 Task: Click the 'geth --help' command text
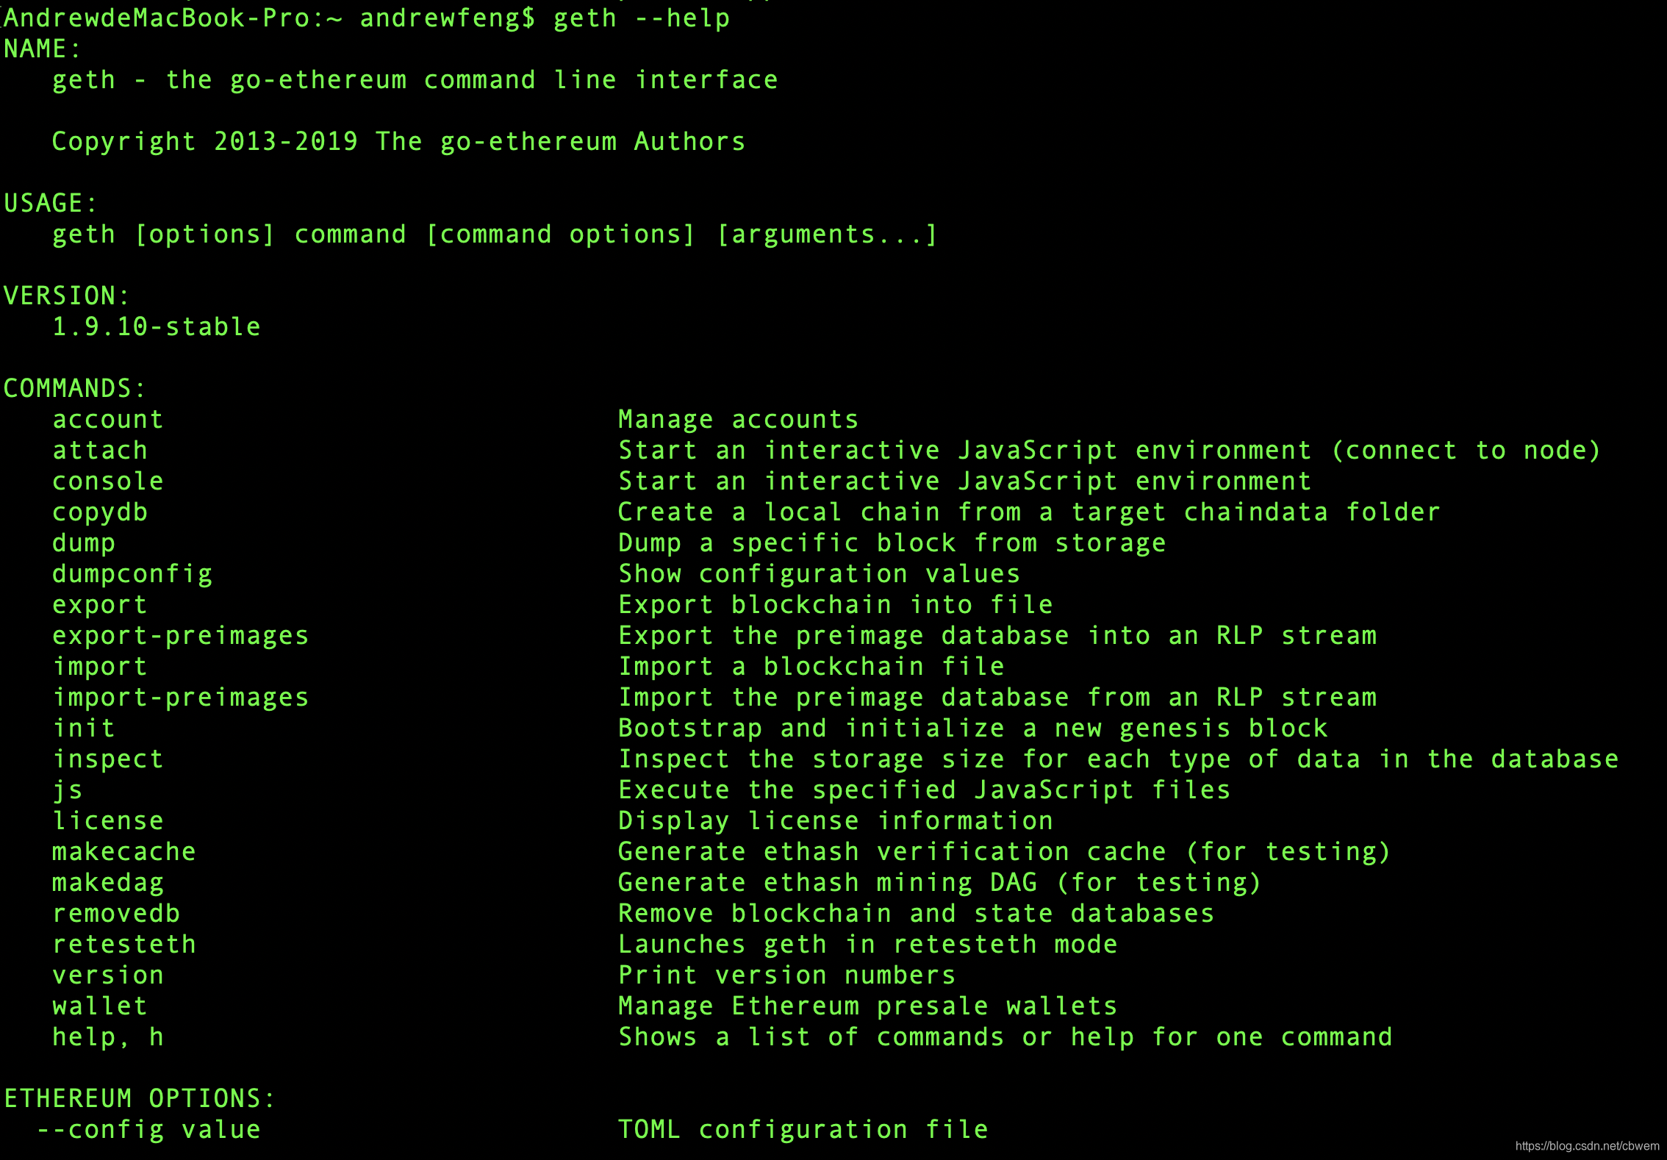642,18
